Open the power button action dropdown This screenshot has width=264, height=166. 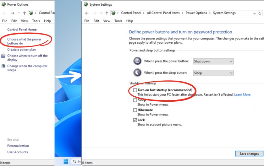[x=213, y=61]
